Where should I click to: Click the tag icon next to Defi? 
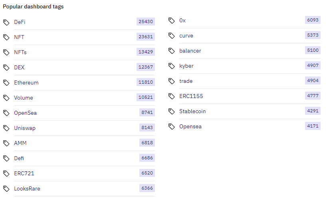pos(6,159)
